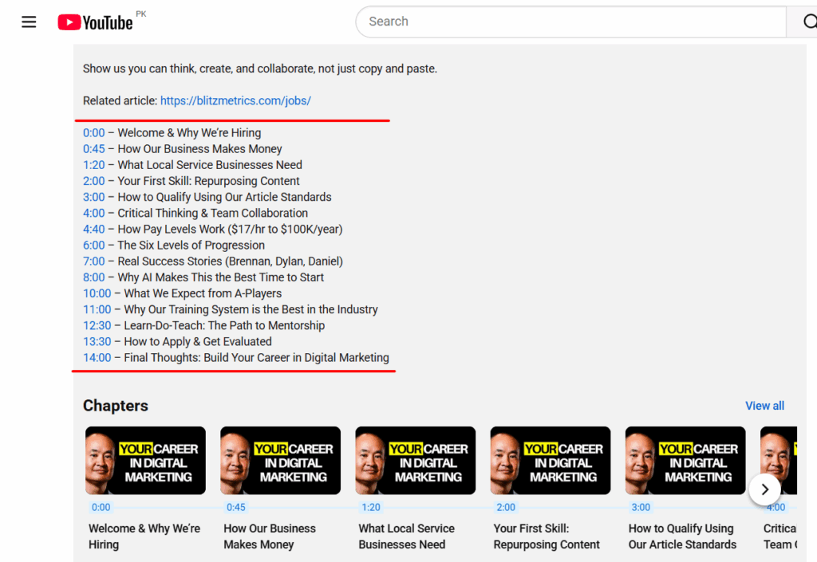
Task: Jump to timestamp 10:00 in description
Action: (97, 293)
